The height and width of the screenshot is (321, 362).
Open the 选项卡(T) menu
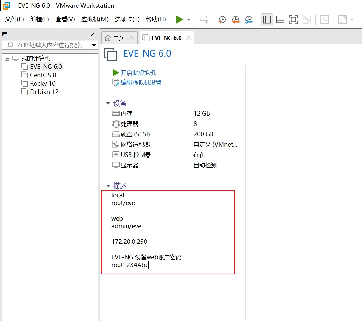(127, 19)
